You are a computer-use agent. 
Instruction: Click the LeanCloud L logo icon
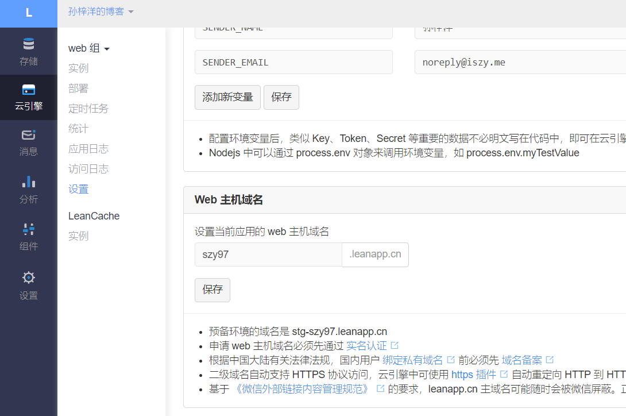[29, 13]
